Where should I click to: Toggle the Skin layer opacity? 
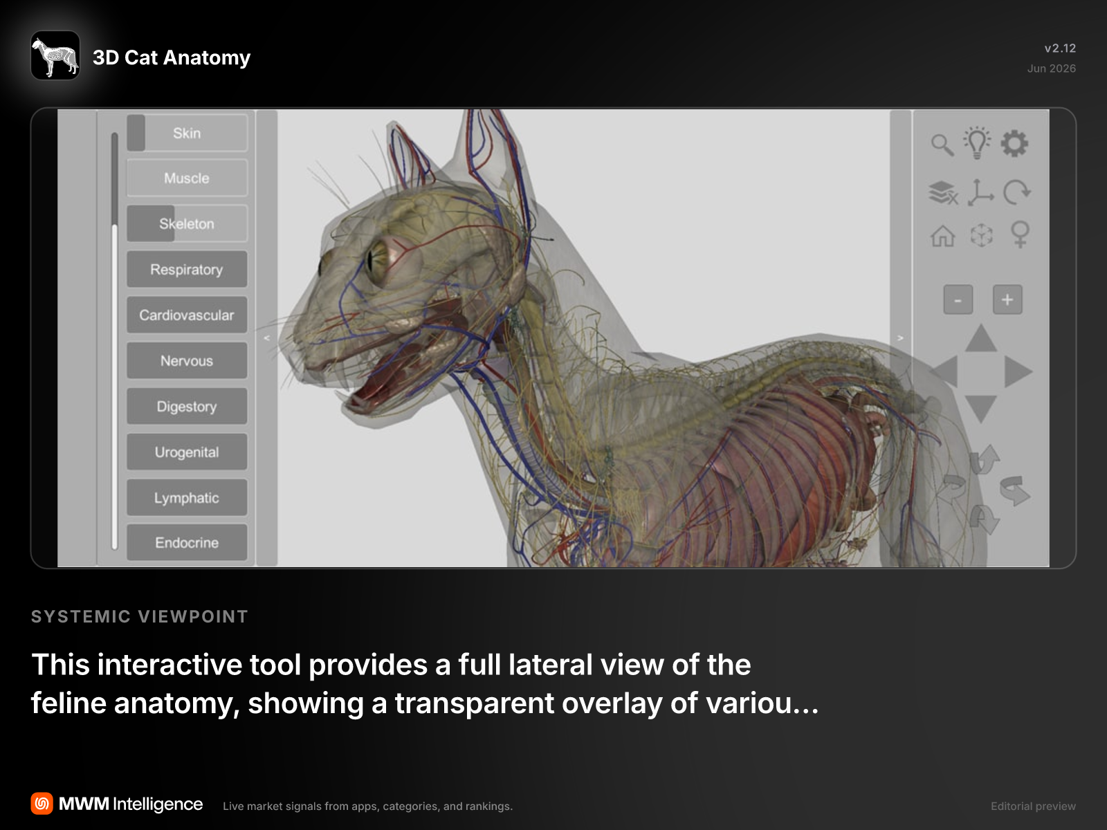[187, 133]
